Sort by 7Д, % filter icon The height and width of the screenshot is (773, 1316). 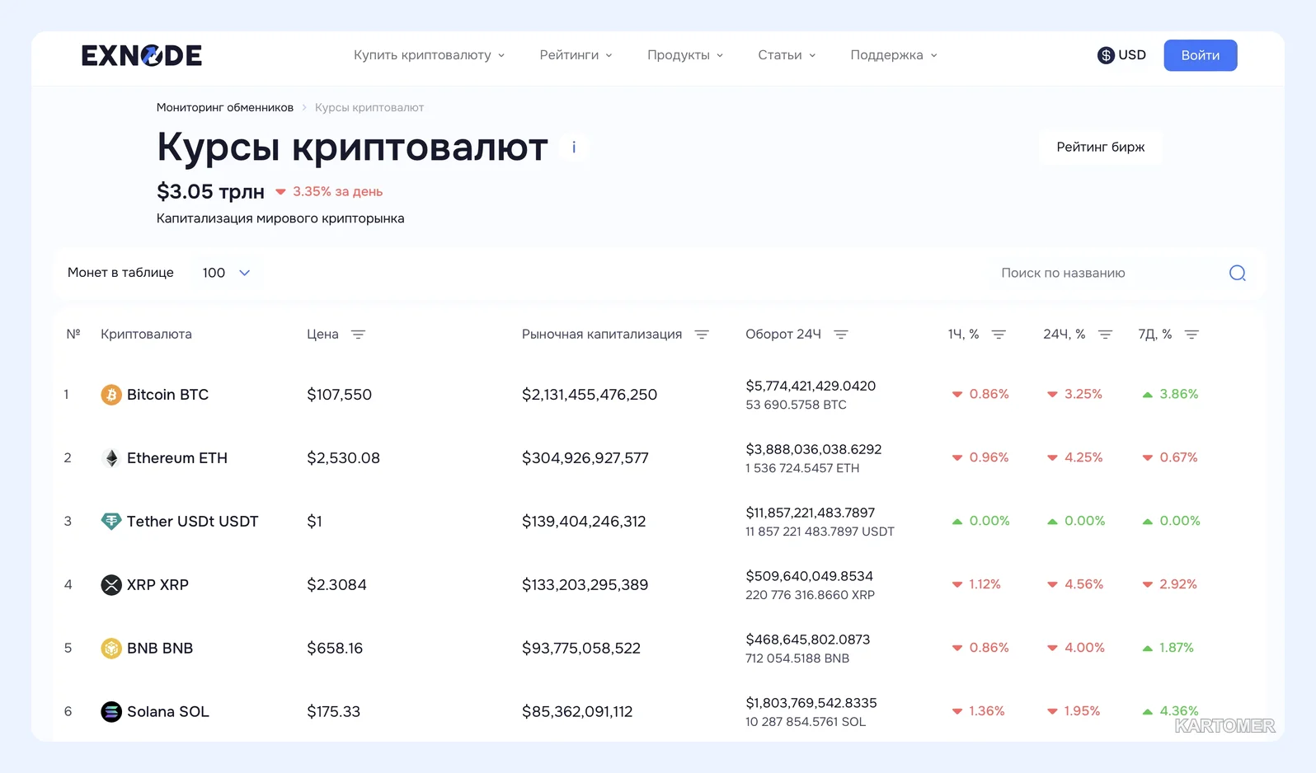click(1191, 335)
